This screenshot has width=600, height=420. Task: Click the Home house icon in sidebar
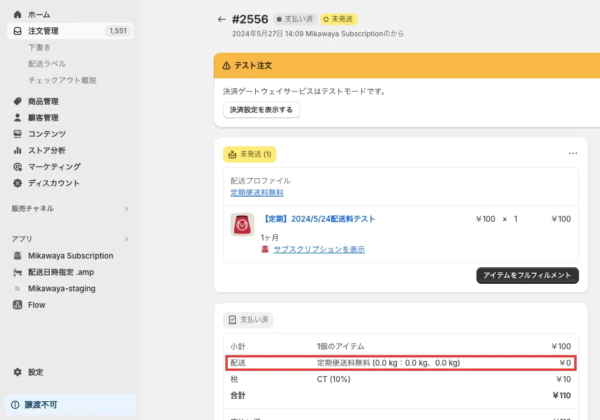point(18,15)
